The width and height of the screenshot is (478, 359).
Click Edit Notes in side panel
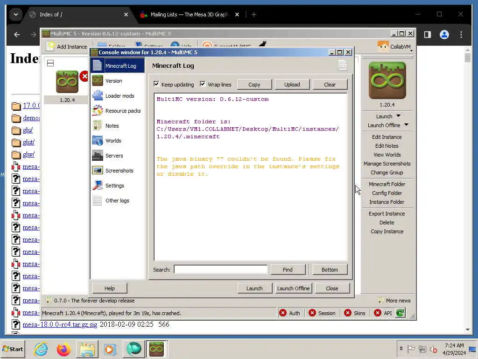387,146
